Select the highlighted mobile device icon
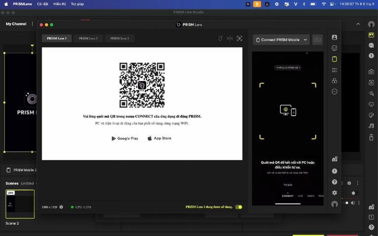Image resolution: width=378 pixels, height=236 pixels. click(335, 59)
